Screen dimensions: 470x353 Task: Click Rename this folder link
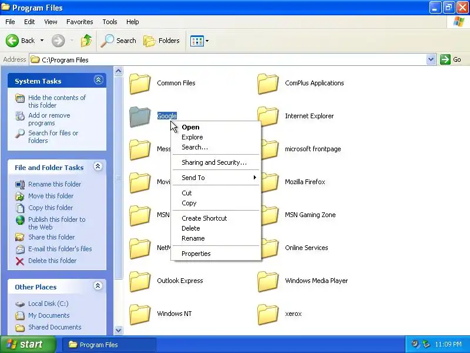(55, 184)
